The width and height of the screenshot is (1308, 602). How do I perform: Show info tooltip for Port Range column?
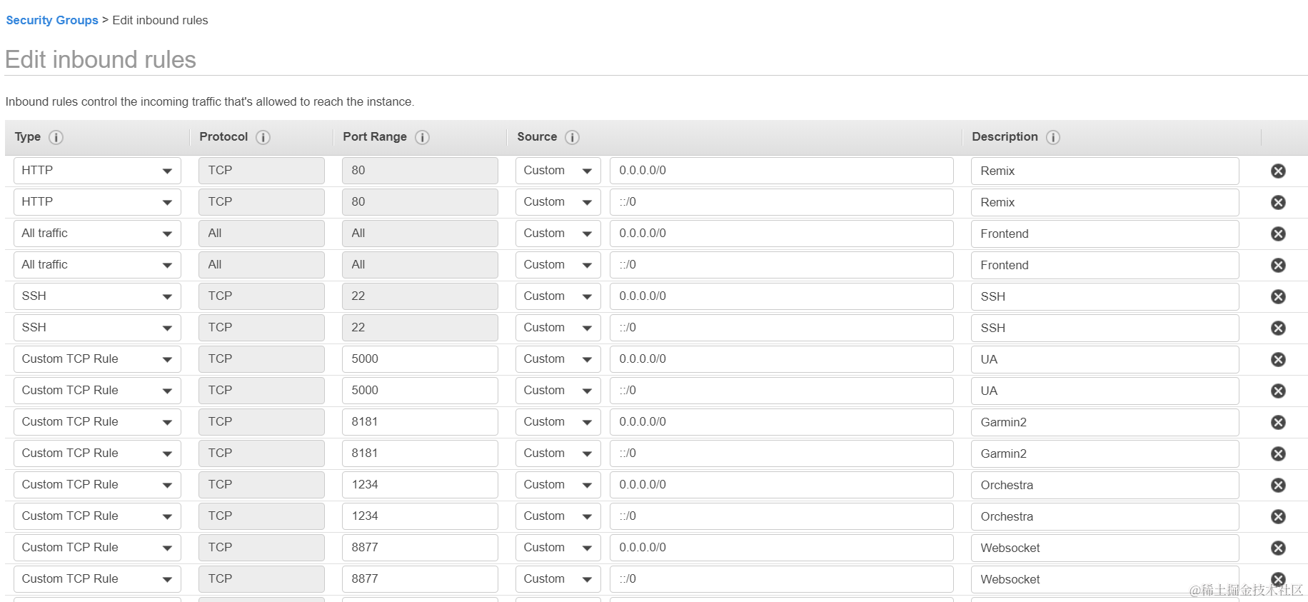(422, 137)
